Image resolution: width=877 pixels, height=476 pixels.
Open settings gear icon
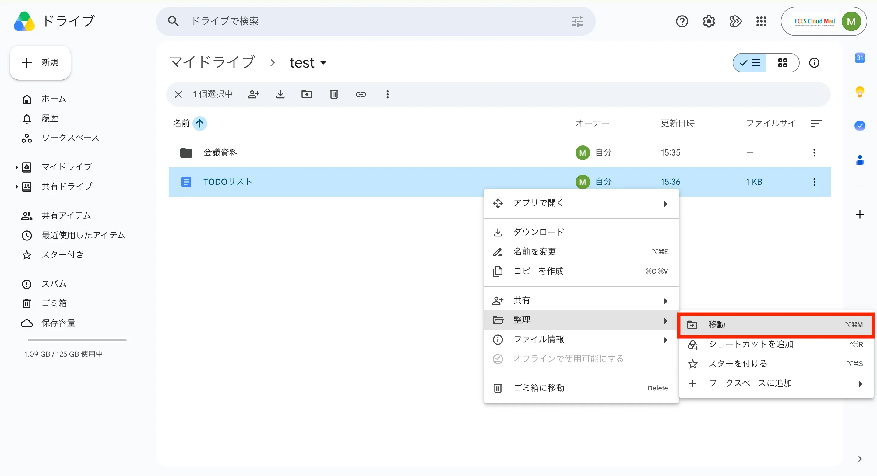(709, 21)
